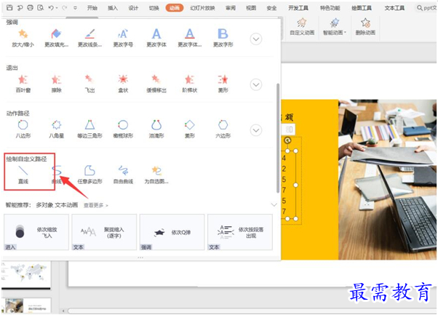Apply the 依次按段落出现 text animation

point(240,232)
